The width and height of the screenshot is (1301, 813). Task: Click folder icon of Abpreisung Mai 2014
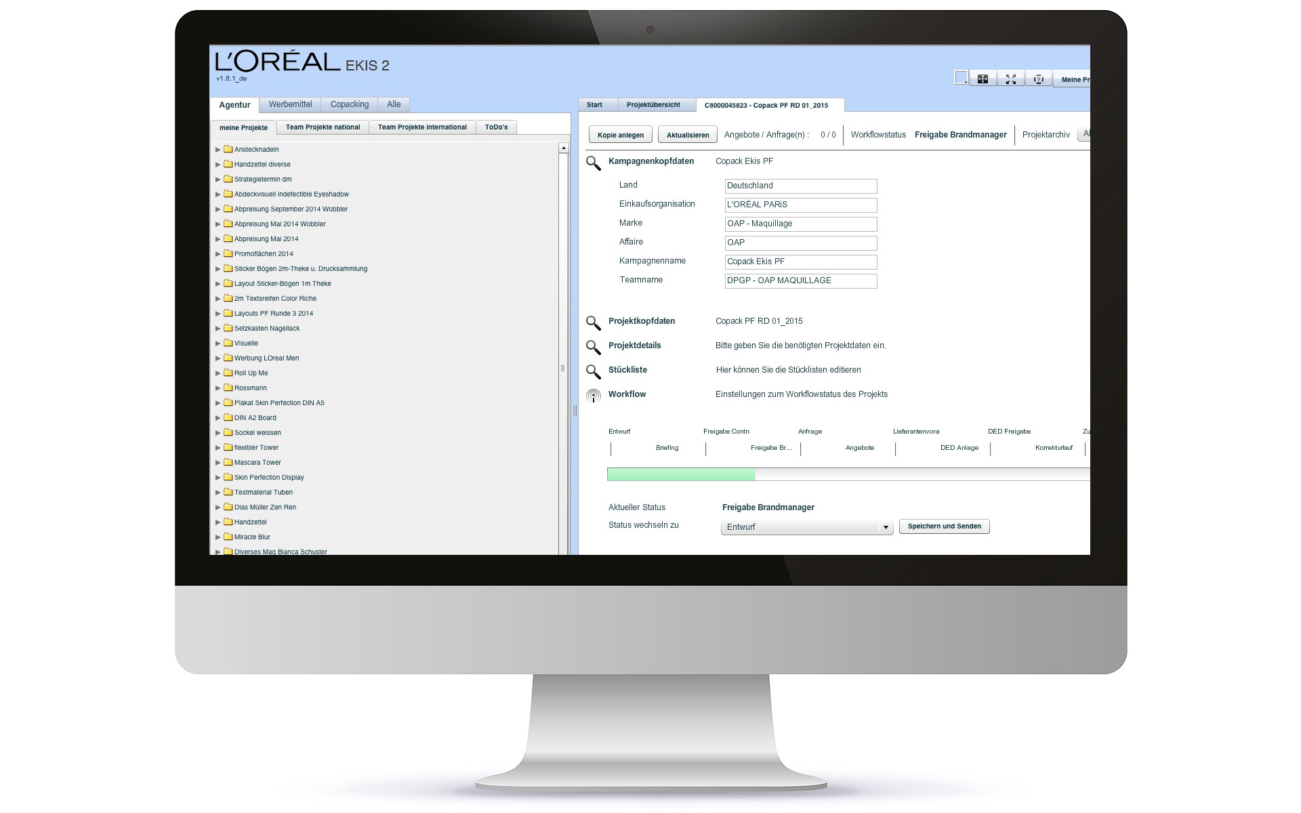pos(228,238)
